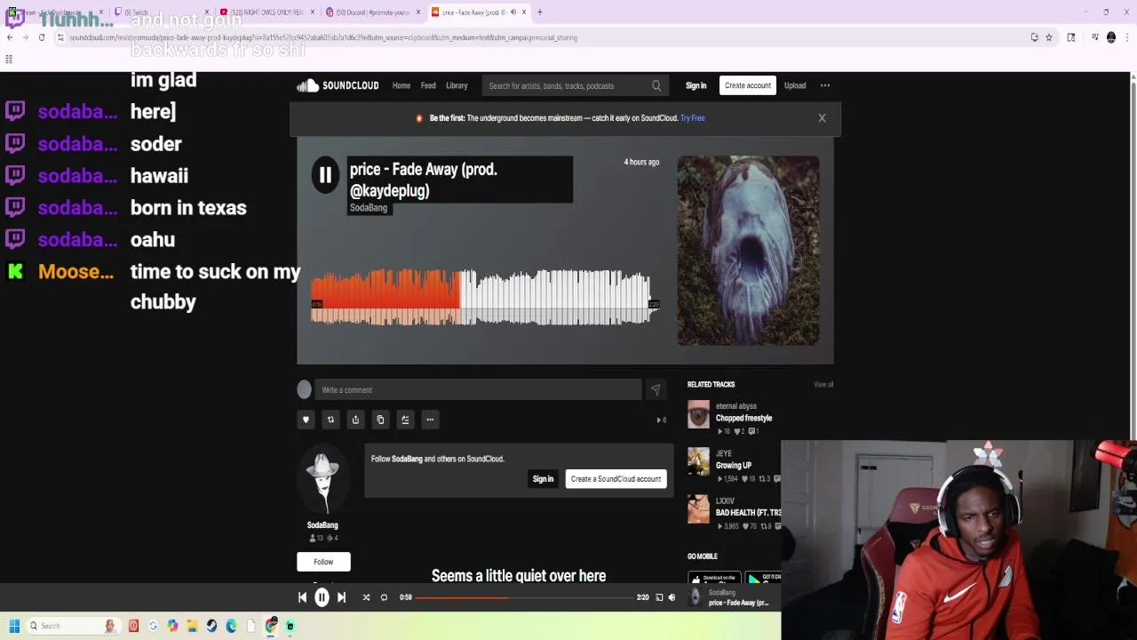
Task: Pause playback from the bottom player bar
Action: click(x=322, y=598)
